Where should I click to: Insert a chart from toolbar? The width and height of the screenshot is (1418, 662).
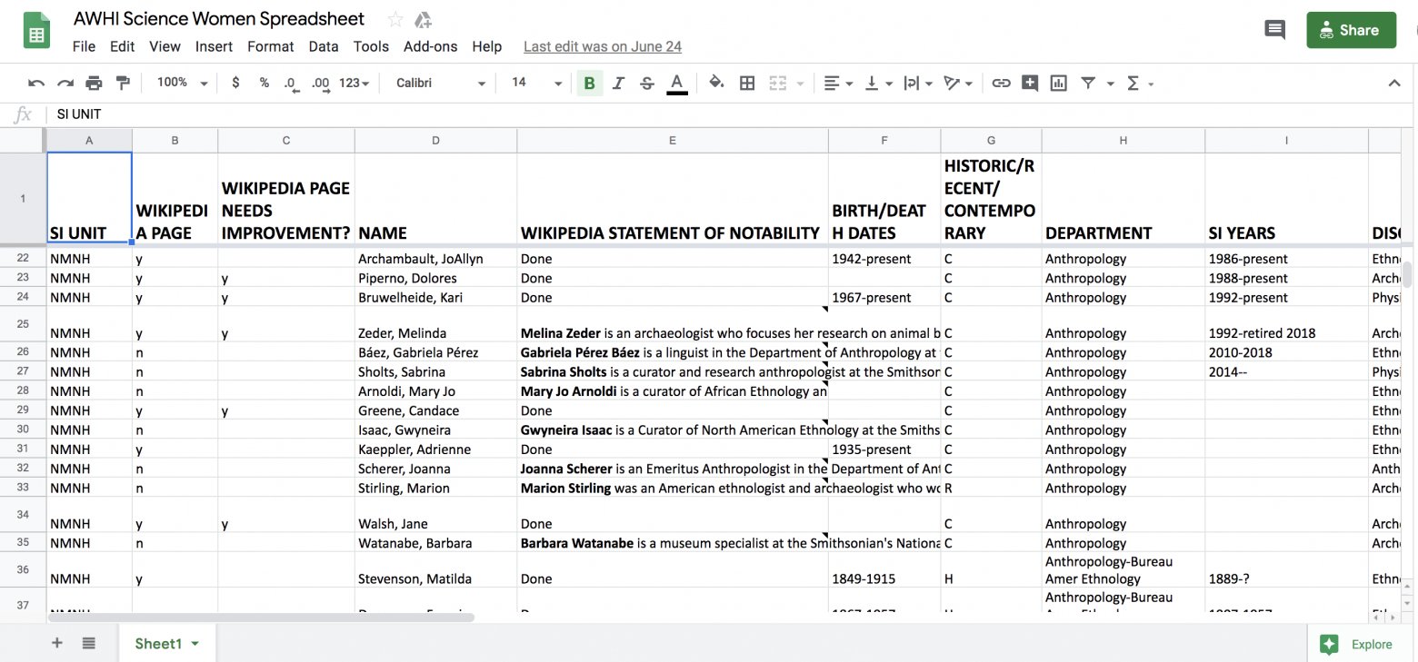1058,83
